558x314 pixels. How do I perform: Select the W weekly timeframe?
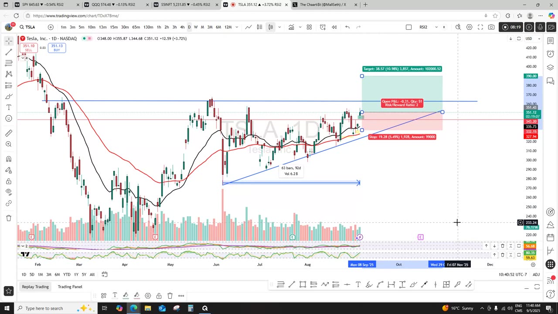(x=196, y=27)
